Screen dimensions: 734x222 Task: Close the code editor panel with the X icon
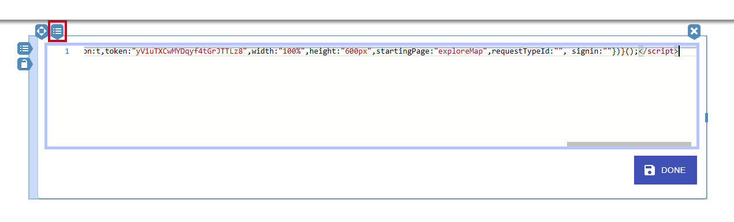coord(694,31)
